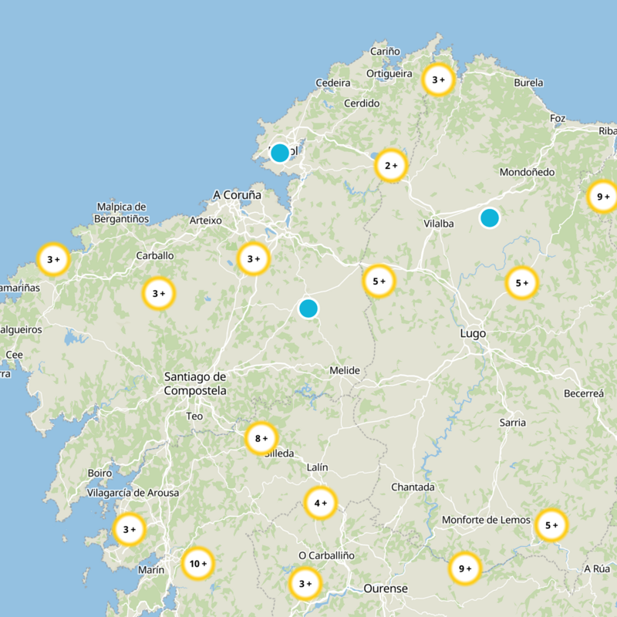617x617 pixels.
Task: Click the Foz town label
Action: click(x=558, y=119)
